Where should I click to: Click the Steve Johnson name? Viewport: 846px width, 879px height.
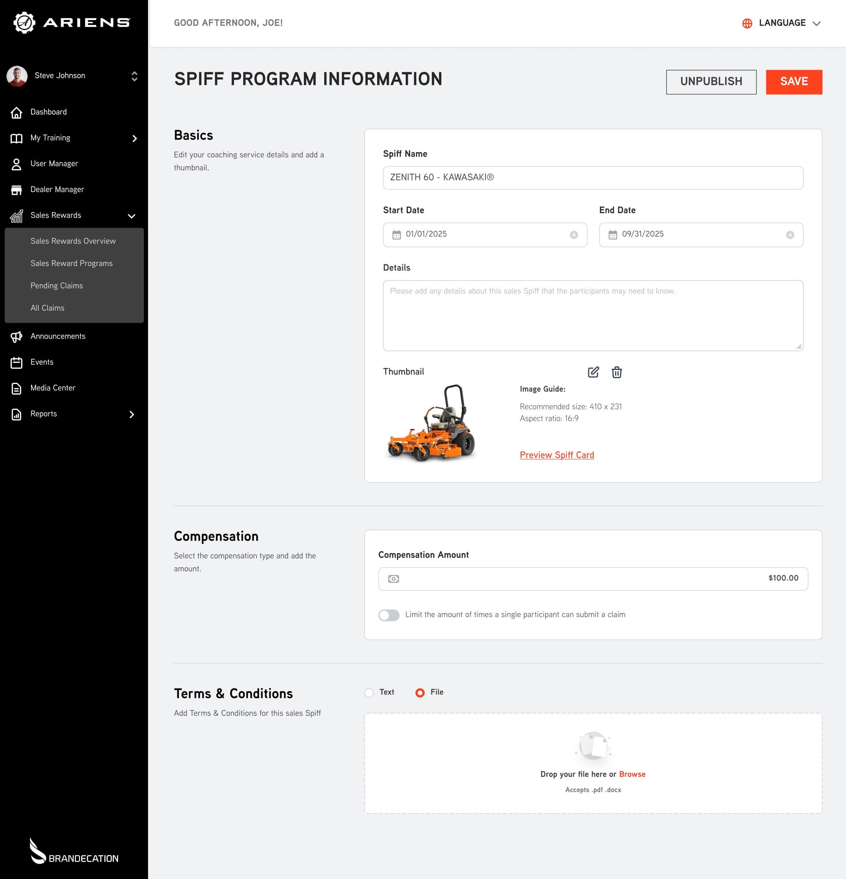[60, 76]
